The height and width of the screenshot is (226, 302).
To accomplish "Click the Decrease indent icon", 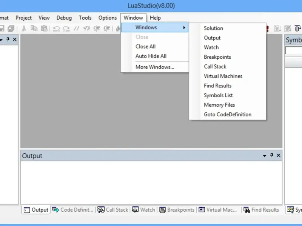I will pos(97,29).
